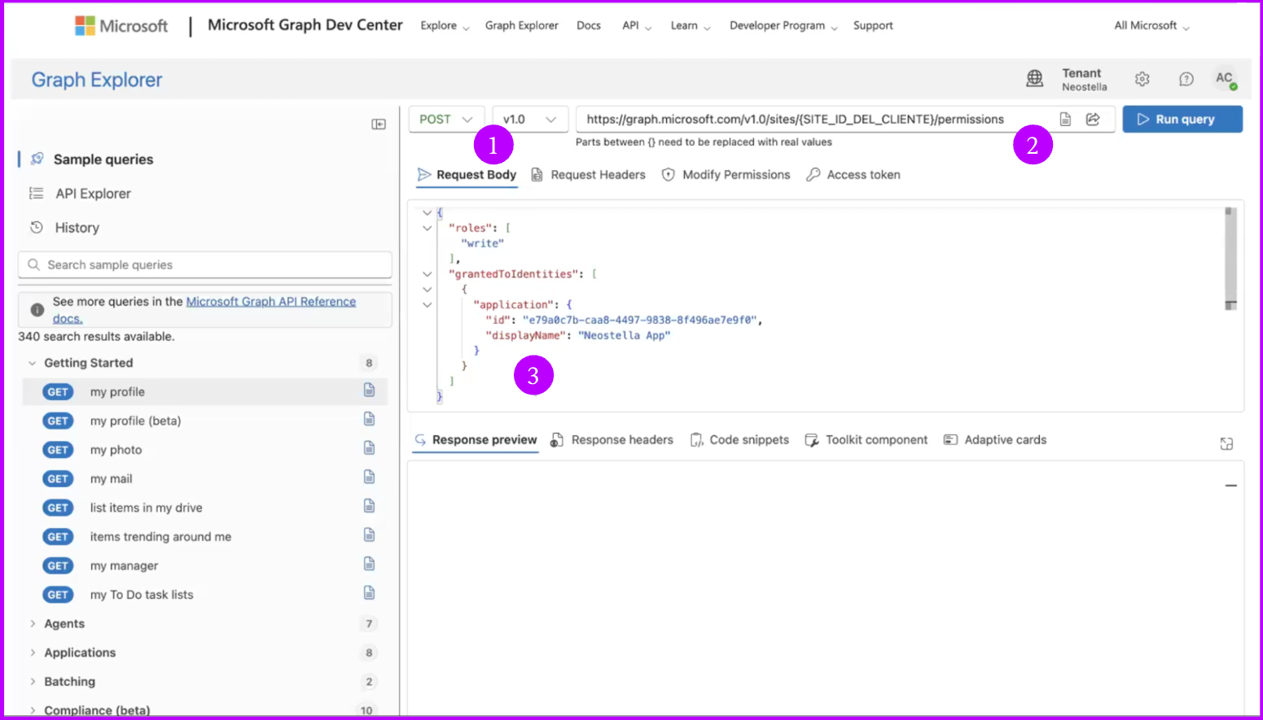
Task: Open docs icon for my photo query
Action: (369, 448)
